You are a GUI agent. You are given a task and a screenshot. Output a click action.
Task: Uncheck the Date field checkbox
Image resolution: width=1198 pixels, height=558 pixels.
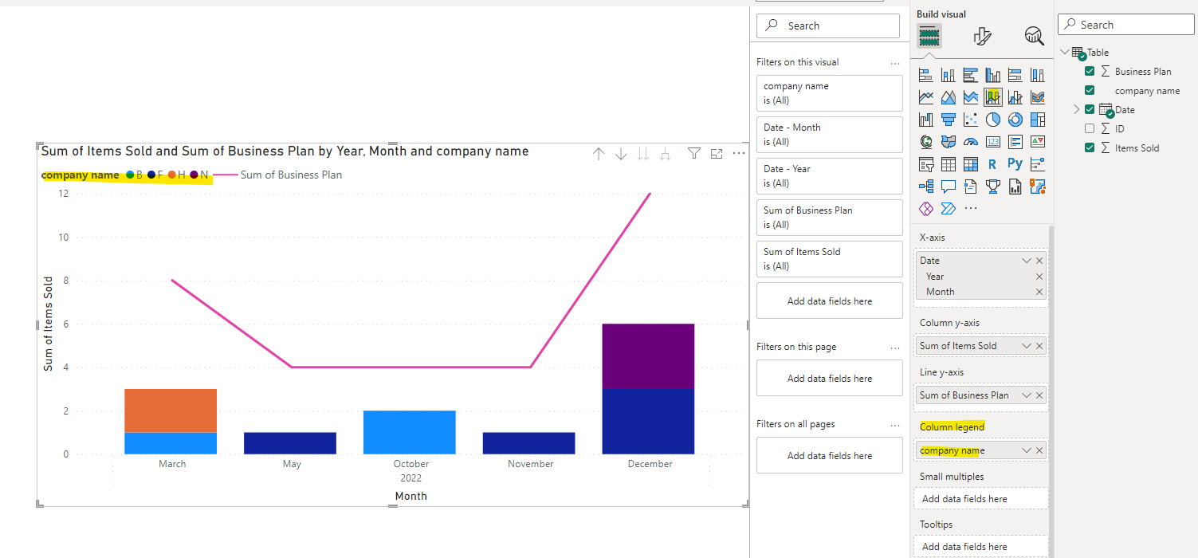[x=1090, y=109]
